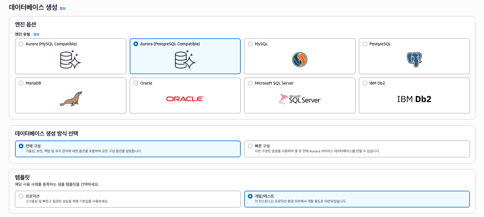Screen dimensions: 484x217
Task: Select the 프로덕션 template option
Action: click(x=128, y=199)
